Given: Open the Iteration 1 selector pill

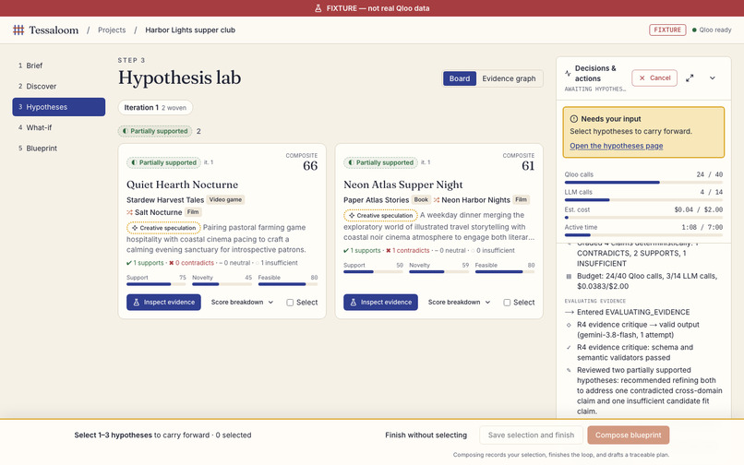Looking at the screenshot, I should (x=155, y=108).
